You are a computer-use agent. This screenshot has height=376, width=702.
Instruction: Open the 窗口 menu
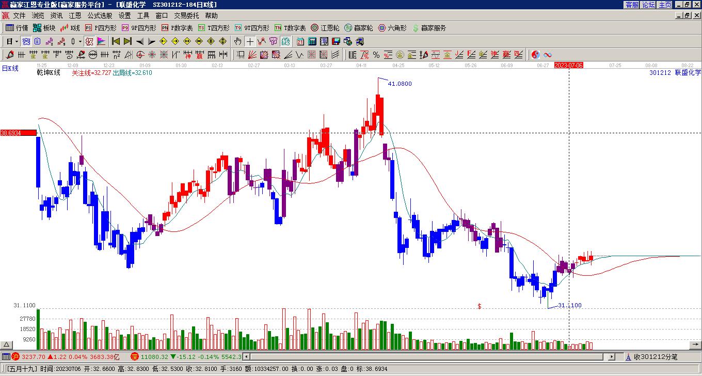click(x=162, y=16)
